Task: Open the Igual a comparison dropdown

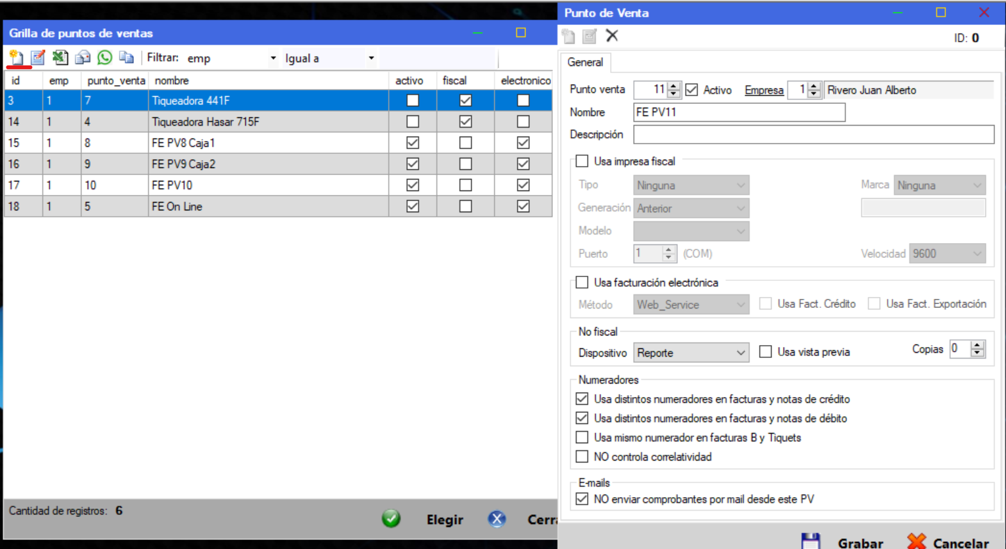Action: [371, 58]
